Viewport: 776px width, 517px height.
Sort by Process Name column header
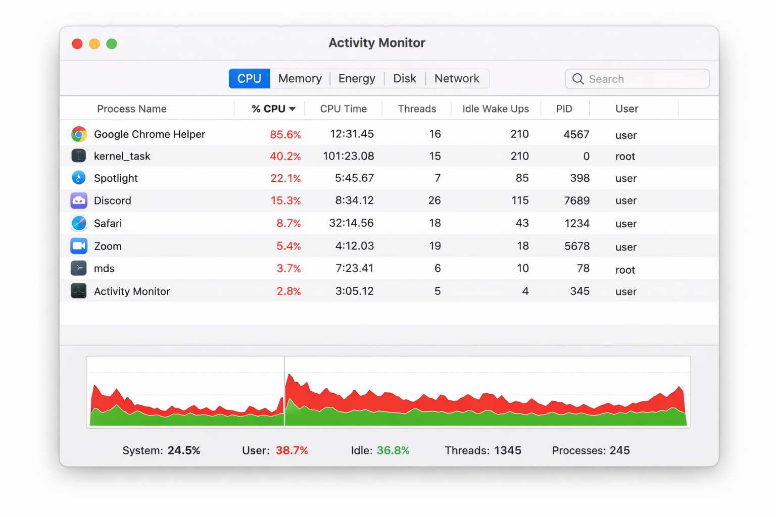click(x=132, y=109)
